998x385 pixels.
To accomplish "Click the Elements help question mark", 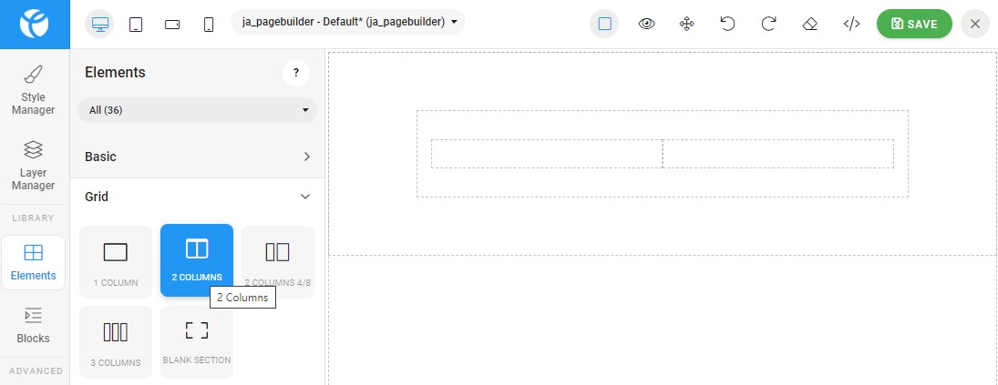I will click(x=296, y=73).
